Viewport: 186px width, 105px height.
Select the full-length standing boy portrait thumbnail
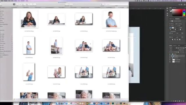(x=29, y=45)
